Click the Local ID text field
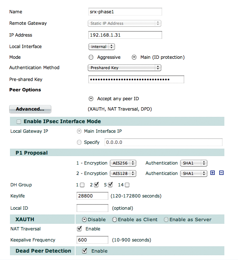Viewport: 238px width, 260px height. pos(92,208)
